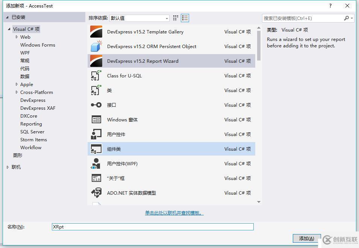The image size is (359, 248).
Task: Click the template list scrollbar thumb
Action: tap(259, 45)
